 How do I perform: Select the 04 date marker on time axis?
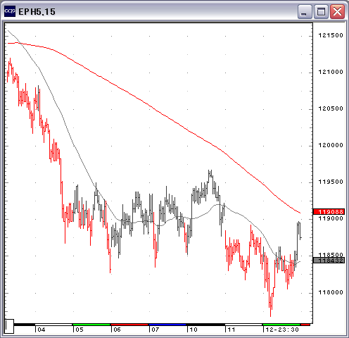(x=42, y=330)
